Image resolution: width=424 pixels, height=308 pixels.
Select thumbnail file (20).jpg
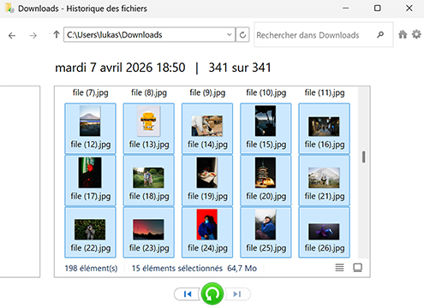click(266, 181)
